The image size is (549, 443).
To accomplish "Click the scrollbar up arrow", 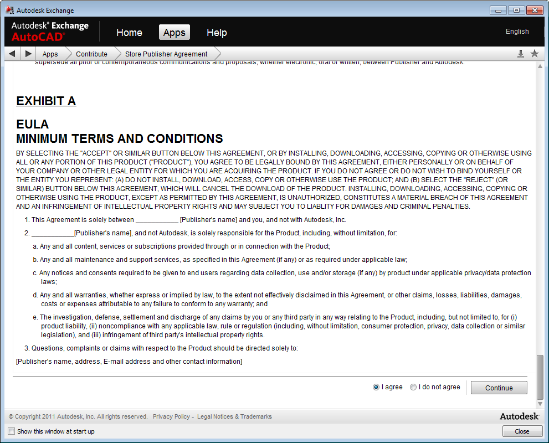I will coord(541,66).
